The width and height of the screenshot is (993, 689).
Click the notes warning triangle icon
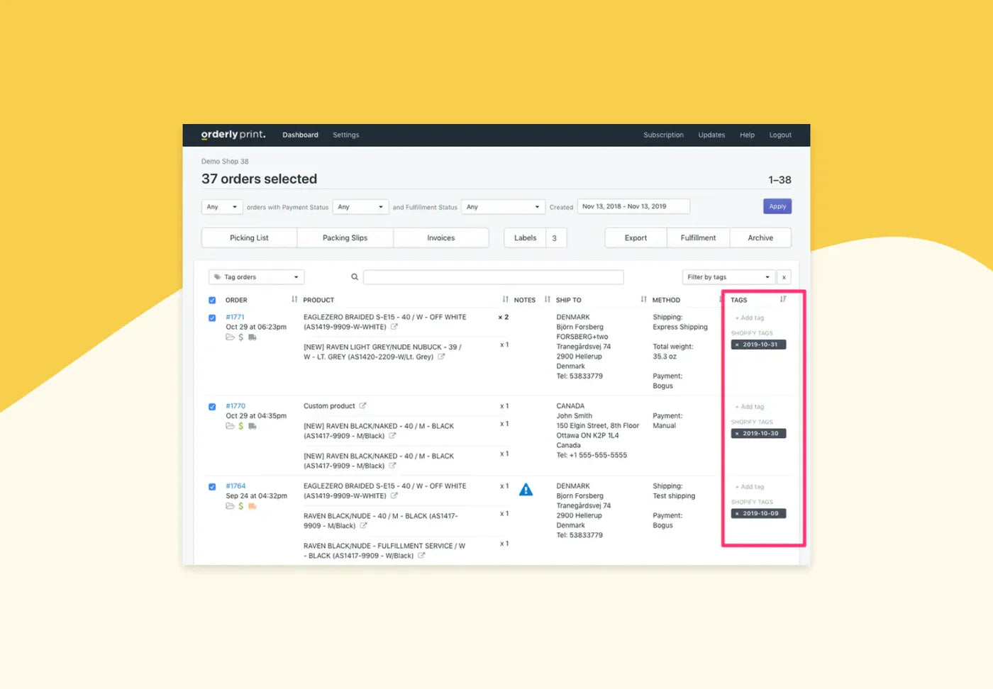point(526,490)
